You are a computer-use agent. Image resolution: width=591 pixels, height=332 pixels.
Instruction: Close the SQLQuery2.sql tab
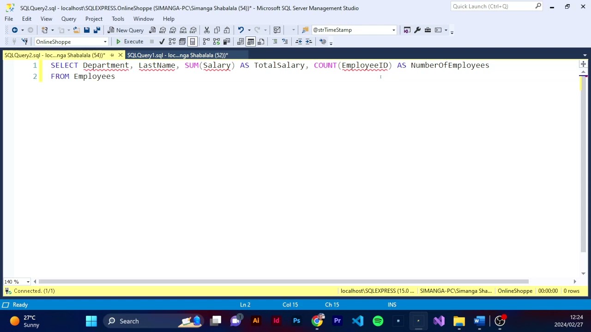point(121,55)
